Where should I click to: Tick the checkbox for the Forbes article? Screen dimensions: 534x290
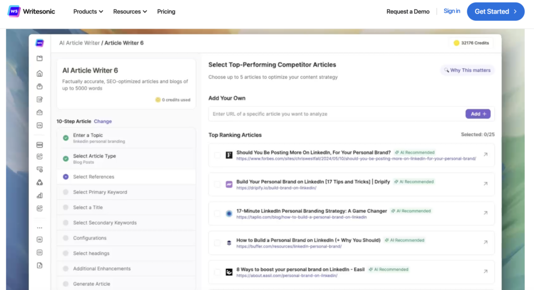[217, 155]
